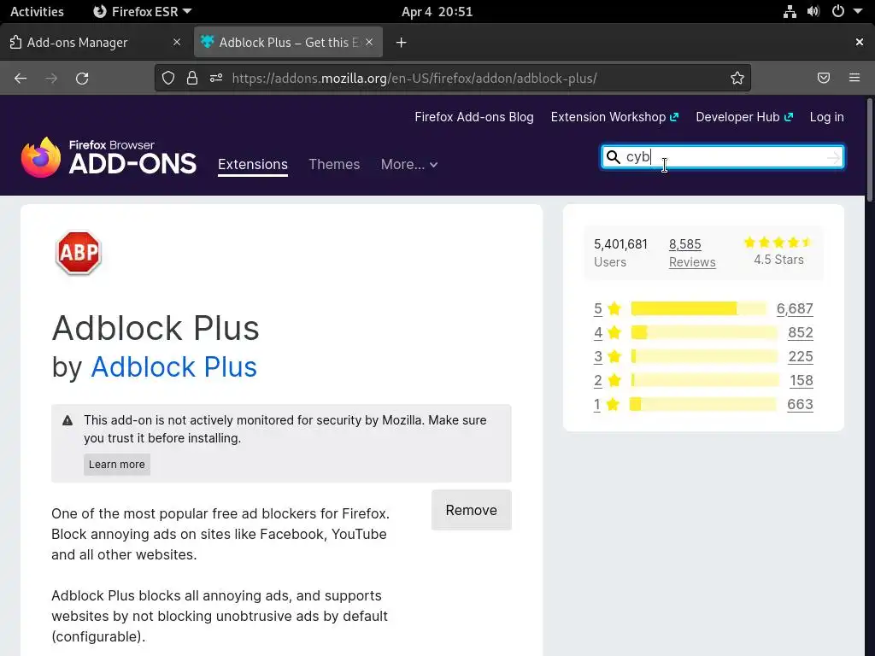Open the Developer Hub link

coord(744,117)
